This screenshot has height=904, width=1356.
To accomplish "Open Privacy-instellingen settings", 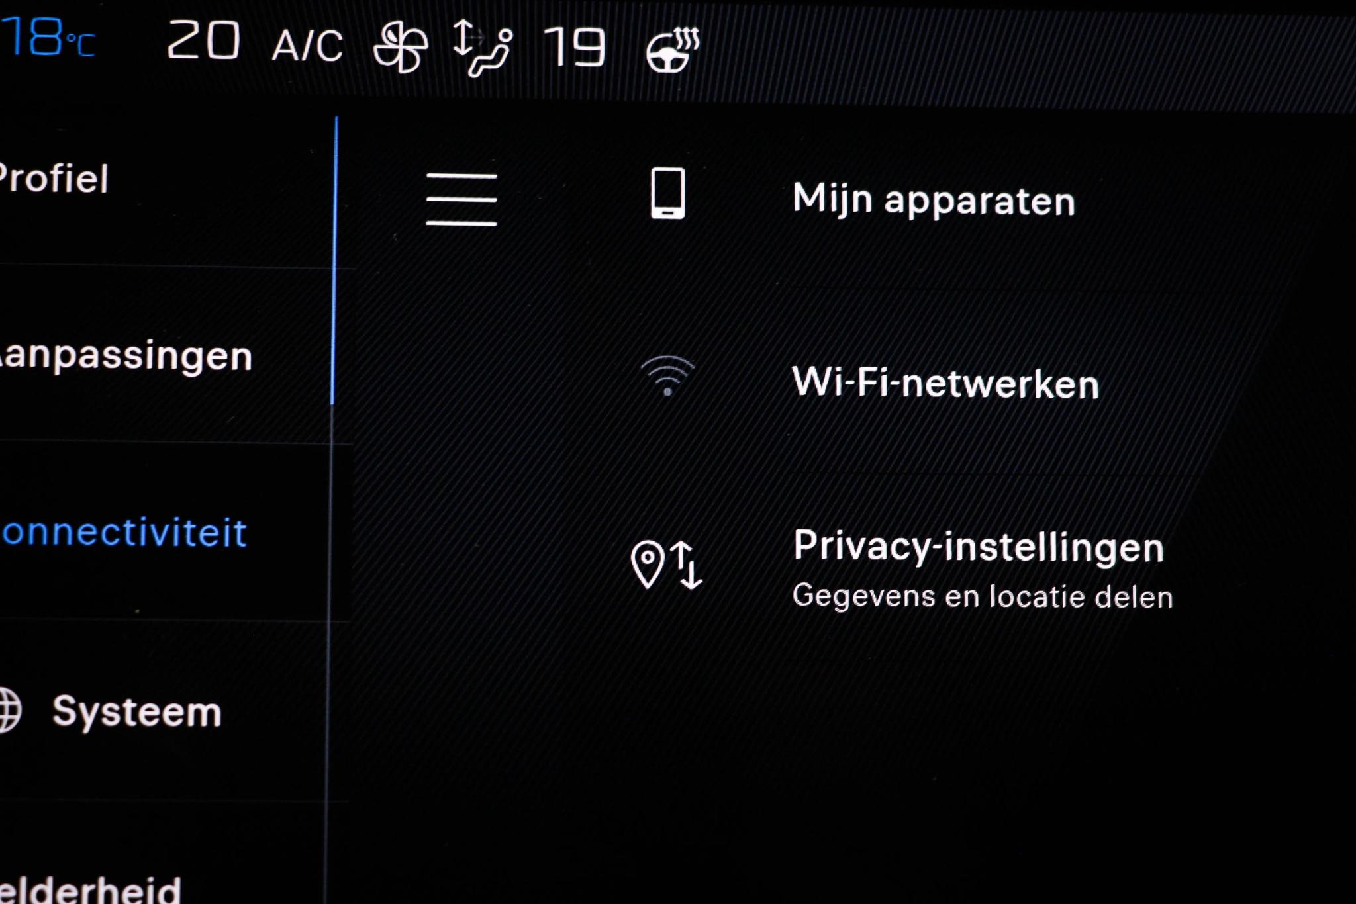I will [979, 547].
